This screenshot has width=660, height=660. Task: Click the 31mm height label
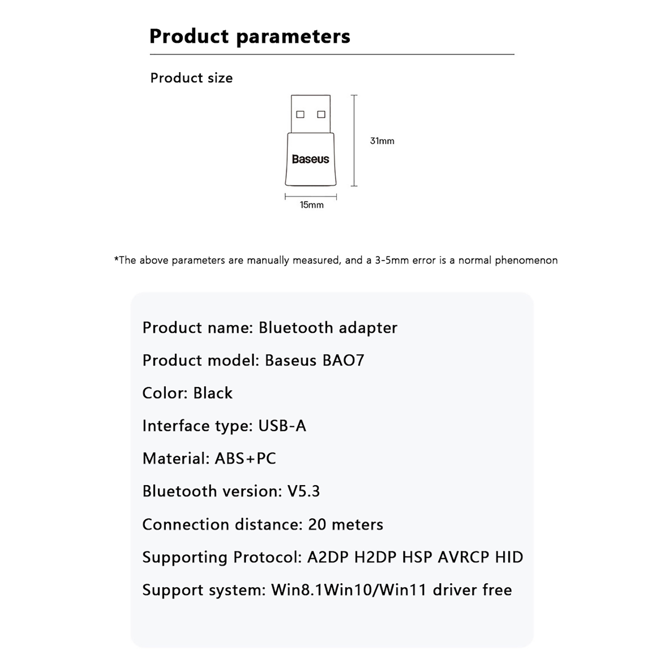point(382,141)
